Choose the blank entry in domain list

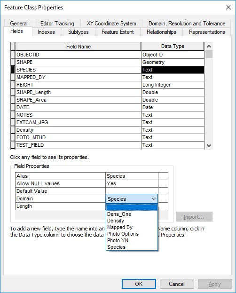132,207
